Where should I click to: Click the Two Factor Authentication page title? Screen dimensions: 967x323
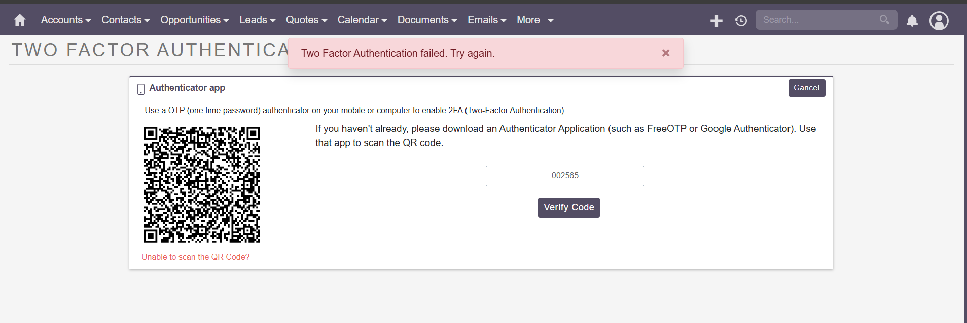coord(151,50)
